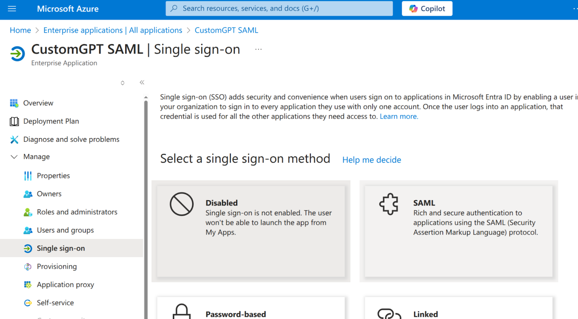The image size is (578, 319).
Task: Open Diagnose and solve problems
Action: [x=72, y=139]
